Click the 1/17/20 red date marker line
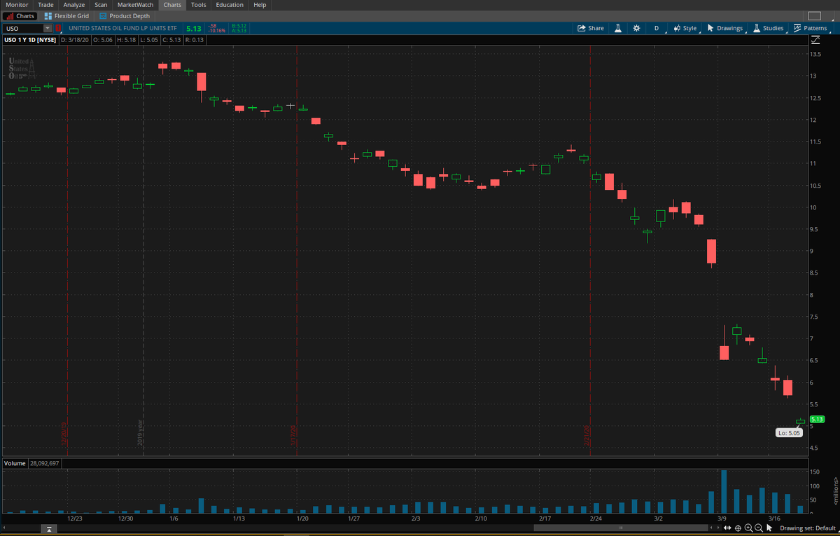Image resolution: width=840 pixels, height=536 pixels. [297, 251]
